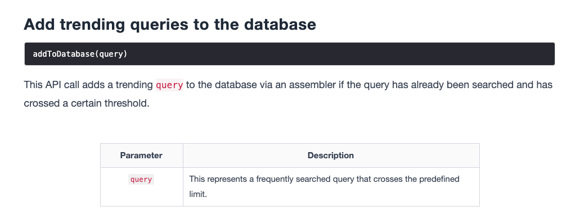Click '(query)' argument inside the dark code block
580x220 pixels.
coord(111,54)
